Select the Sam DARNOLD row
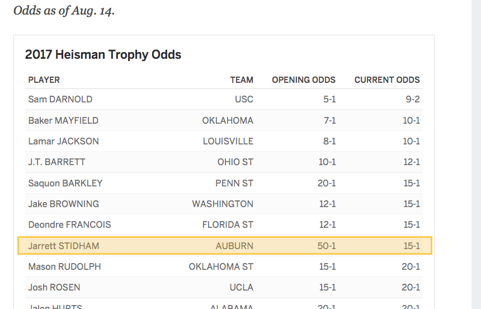This screenshot has height=309, width=481. point(224,99)
